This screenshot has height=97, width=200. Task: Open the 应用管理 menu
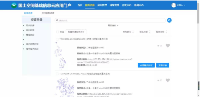coord(102,5)
